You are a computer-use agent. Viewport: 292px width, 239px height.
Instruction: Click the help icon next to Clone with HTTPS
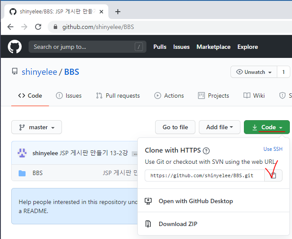206,151
